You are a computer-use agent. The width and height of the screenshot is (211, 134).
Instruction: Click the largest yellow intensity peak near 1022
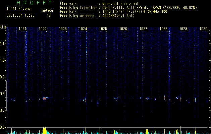[x=45, y=130]
